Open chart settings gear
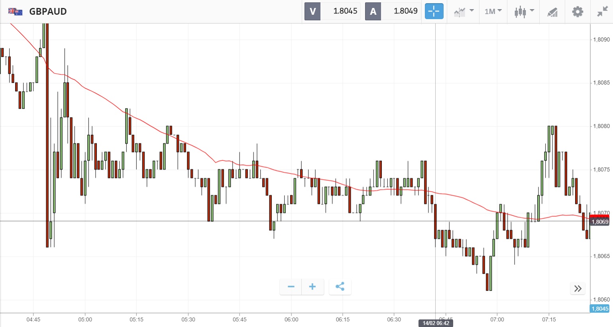 [x=577, y=12]
